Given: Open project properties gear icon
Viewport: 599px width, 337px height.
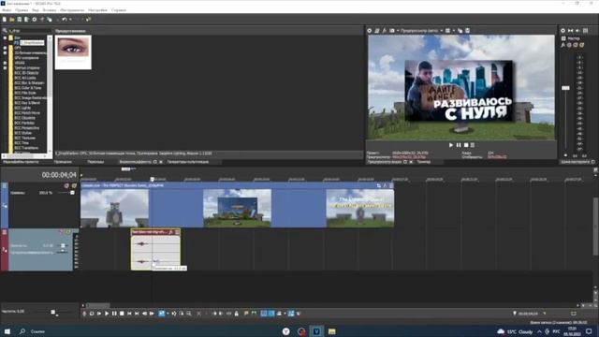Looking at the screenshot, I should pos(35,20).
